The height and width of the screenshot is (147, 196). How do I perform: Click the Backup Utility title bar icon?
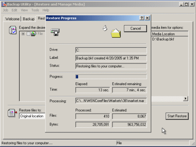4,4
